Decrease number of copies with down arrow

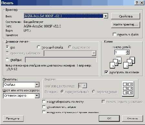(x=128, y=54)
